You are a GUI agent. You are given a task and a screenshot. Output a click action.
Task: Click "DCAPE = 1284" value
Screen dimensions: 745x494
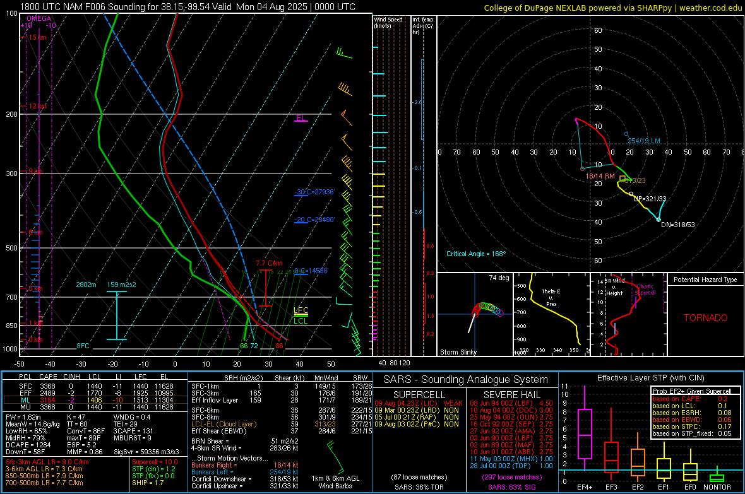[x=28, y=445]
